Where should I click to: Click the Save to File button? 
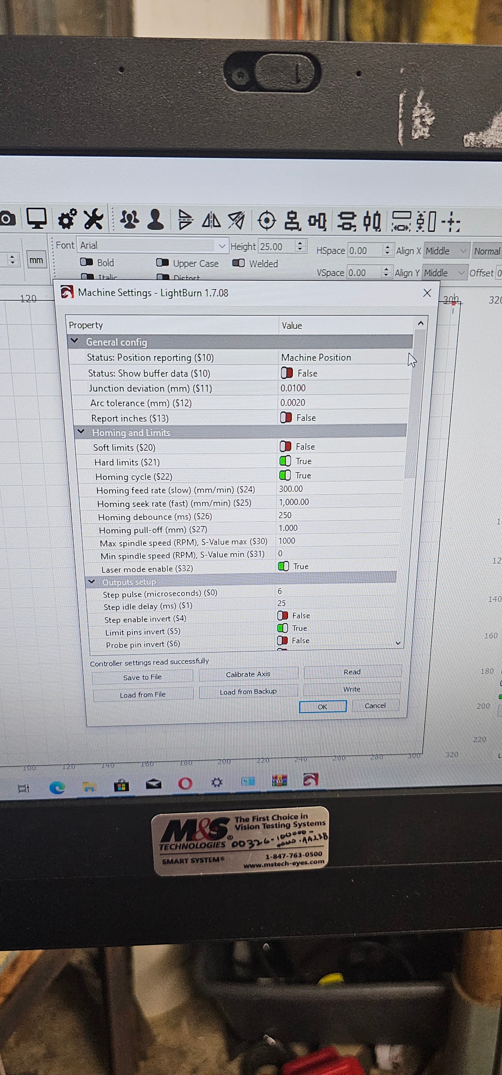click(x=142, y=677)
